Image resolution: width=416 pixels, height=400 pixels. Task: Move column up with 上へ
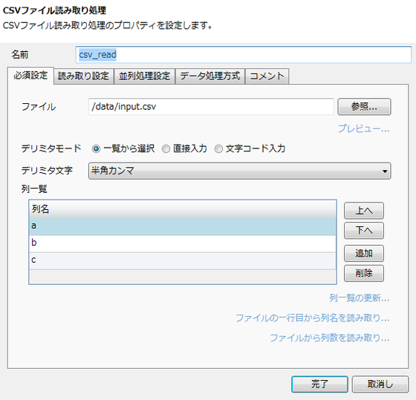[364, 211]
